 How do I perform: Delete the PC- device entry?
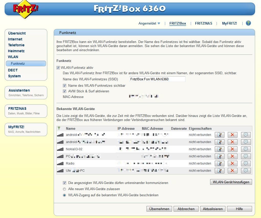click(233, 156)
